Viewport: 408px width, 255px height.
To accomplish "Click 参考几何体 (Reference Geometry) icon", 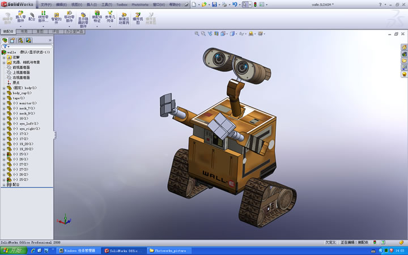I will tap(110, 13).
